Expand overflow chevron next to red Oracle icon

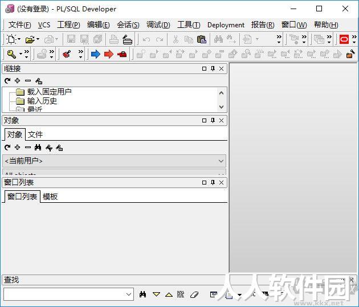coord(354,39)
